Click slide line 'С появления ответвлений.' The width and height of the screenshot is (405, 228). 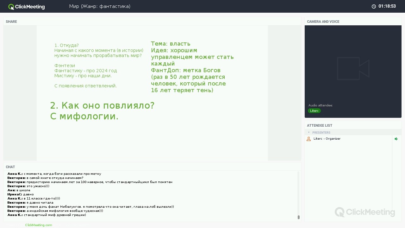point(86,86)
